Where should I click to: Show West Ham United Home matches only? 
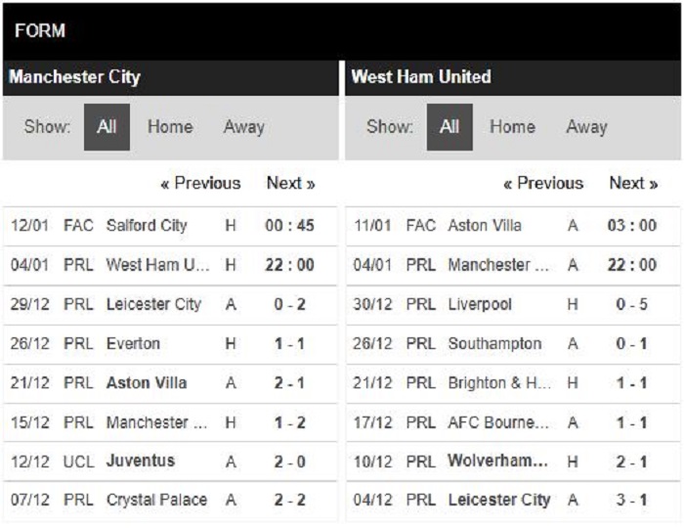(x=512, y=127)
